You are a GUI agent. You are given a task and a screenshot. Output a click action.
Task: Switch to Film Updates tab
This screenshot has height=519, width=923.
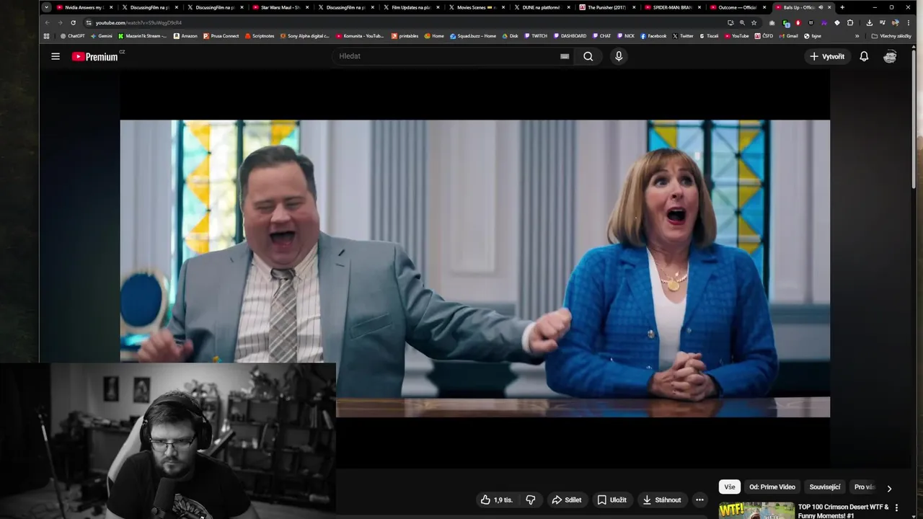[x=411, y=7]
